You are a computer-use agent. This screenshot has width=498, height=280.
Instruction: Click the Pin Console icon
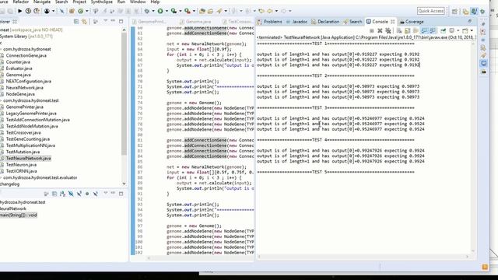click(443, 31)
